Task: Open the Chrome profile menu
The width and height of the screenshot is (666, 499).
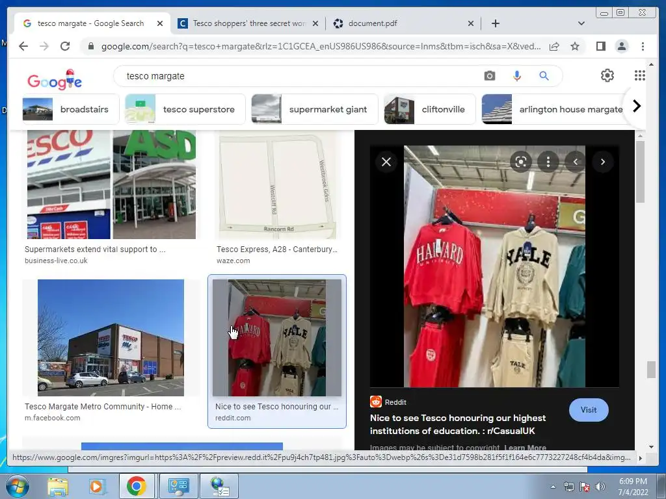Action: pos(622,46)
